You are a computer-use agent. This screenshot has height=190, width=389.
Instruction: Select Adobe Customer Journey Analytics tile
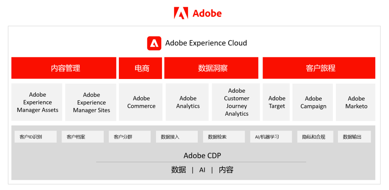pos(236,102)
